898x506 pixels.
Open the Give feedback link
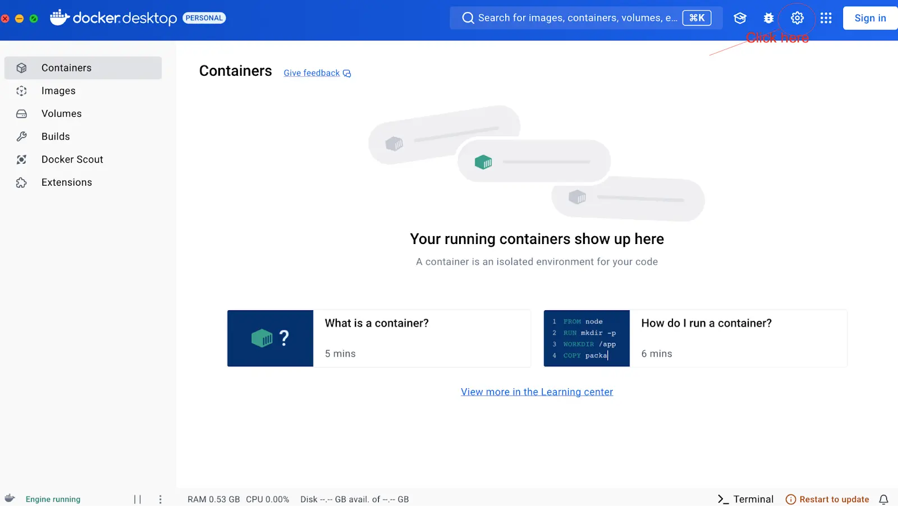(x=311, y=72)
